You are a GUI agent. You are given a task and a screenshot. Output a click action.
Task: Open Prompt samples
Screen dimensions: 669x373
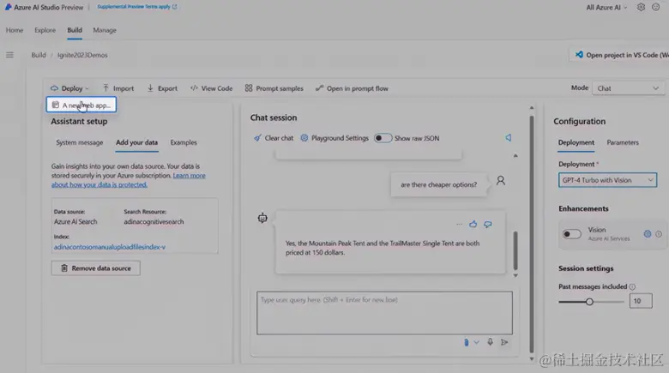[274, 88]
